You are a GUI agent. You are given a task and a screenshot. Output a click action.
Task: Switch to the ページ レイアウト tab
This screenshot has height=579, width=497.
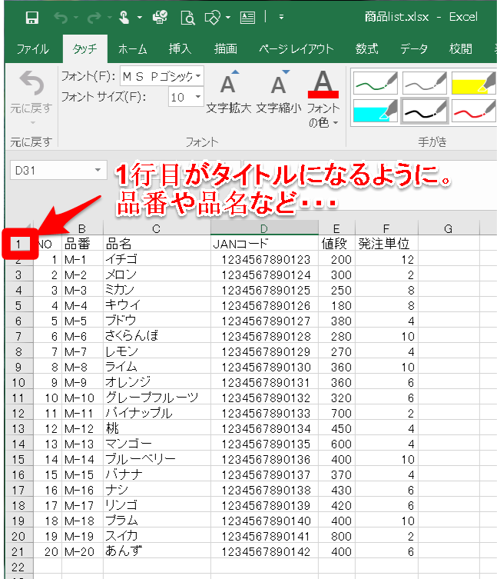pos(296,48)
